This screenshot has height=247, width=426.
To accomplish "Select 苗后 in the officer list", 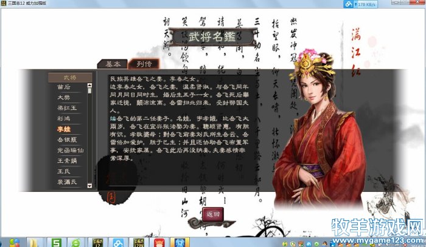I will (64, 87).
